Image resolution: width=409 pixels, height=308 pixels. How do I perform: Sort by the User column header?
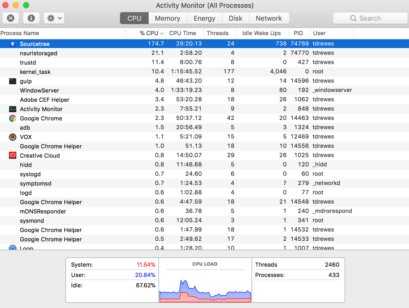click(x=332, y=33)
